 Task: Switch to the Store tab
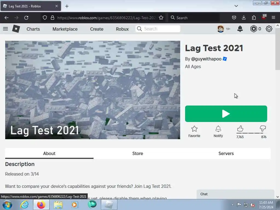click(138, 153)
